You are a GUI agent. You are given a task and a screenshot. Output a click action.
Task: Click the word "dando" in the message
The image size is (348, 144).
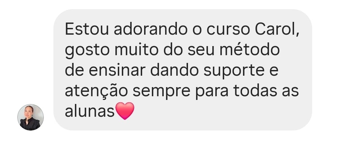175,71
